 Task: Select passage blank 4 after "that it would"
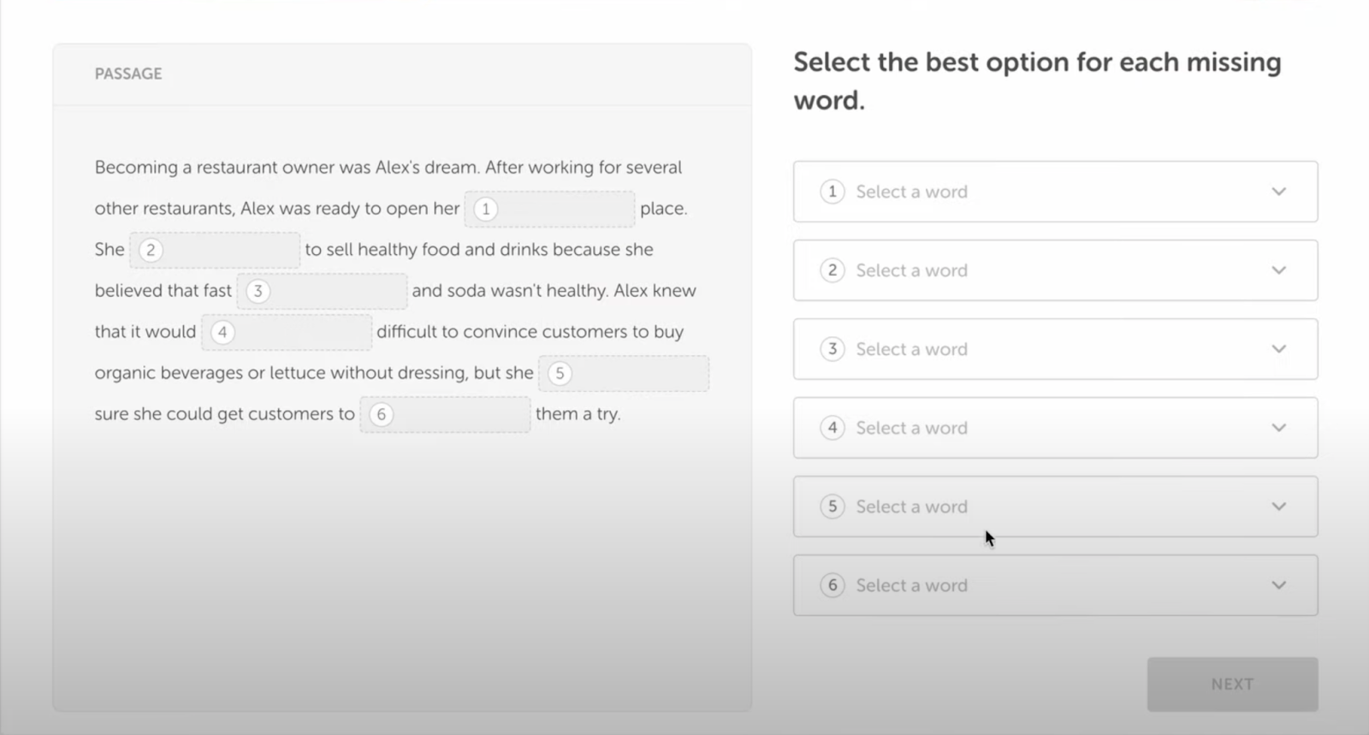pos(287,332)
